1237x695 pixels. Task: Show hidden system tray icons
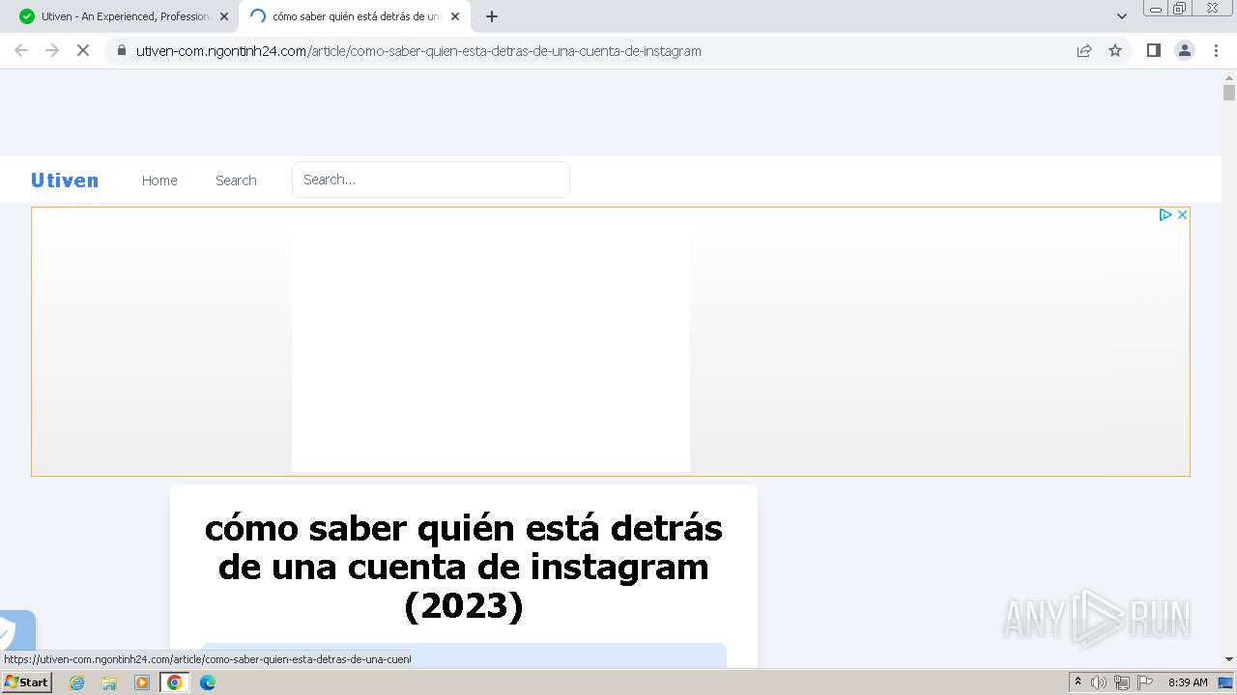point(1078,682)
